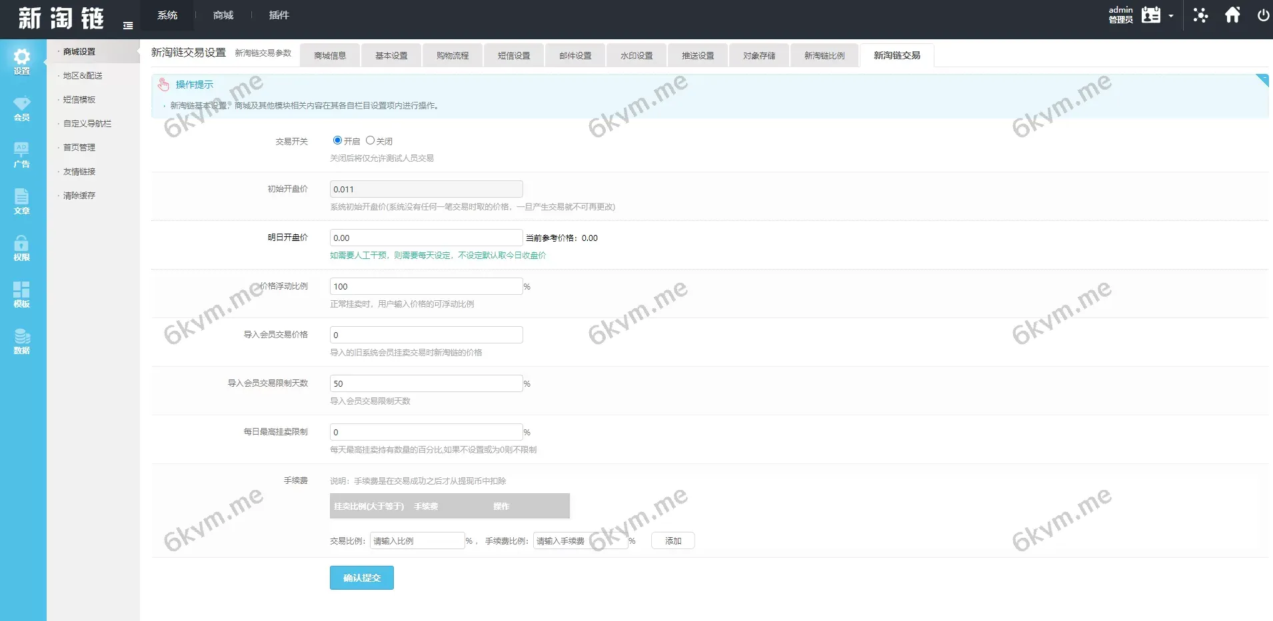Click the home icon in the top bar

point(1232,15)
